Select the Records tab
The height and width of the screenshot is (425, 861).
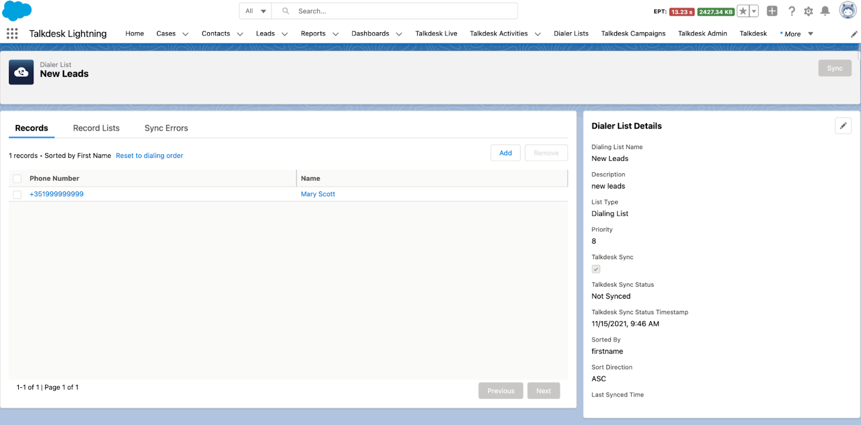(32, 128)
